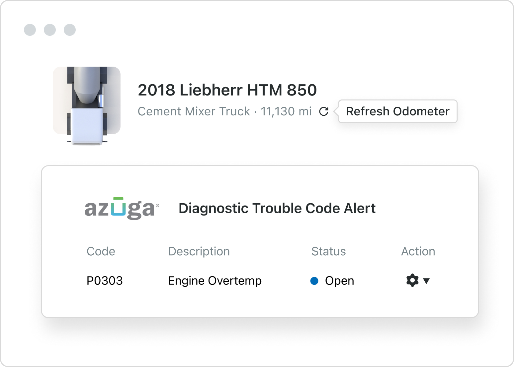This screenshot has width=514, height=367.
Task: Expand the action dropdown arrow beside gear
Action: [x=427, y=281]
